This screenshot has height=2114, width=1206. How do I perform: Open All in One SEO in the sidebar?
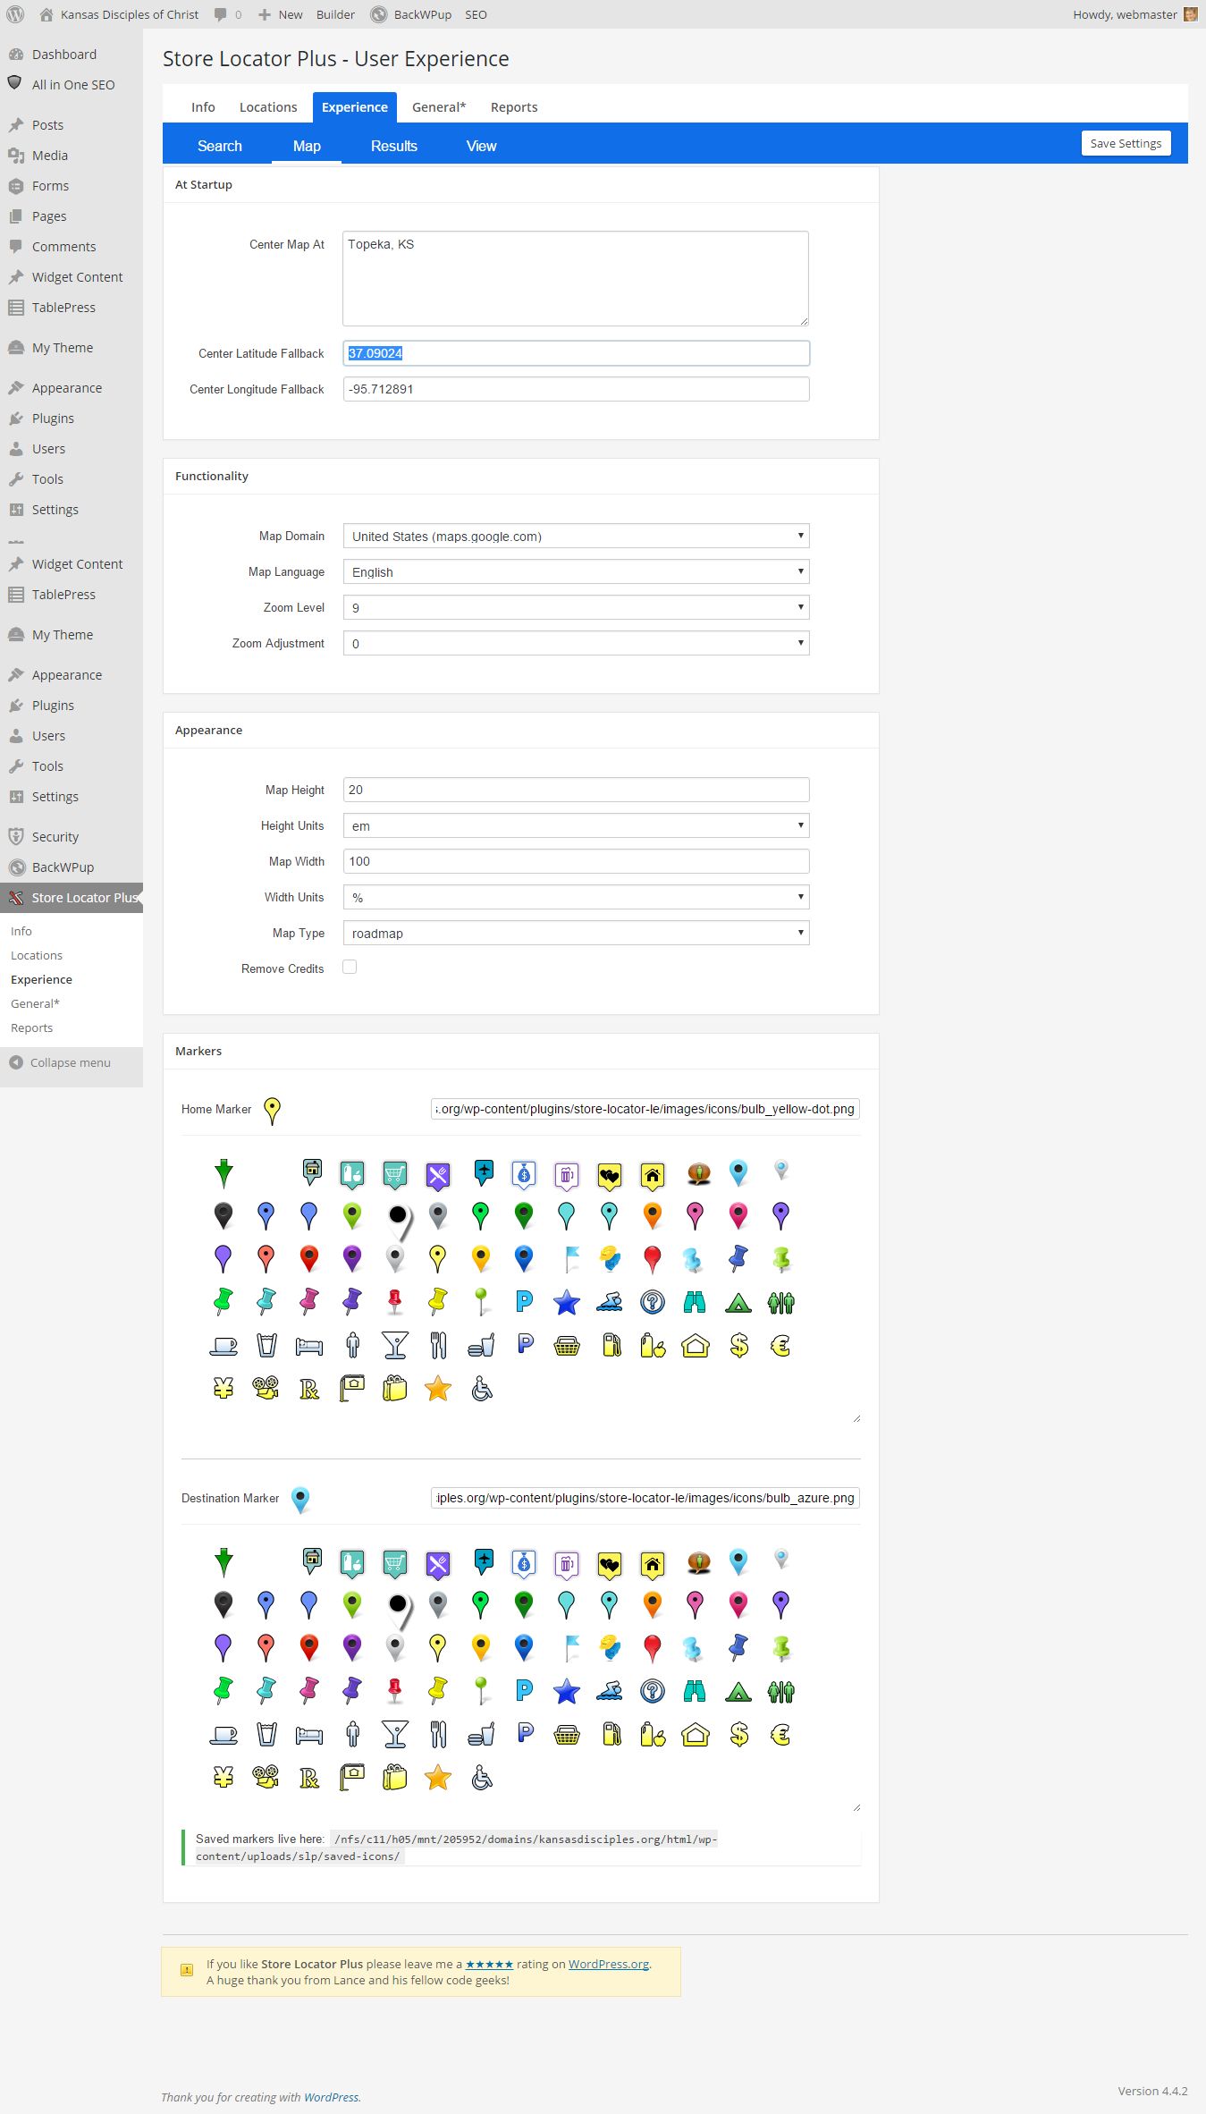(73, 85)
